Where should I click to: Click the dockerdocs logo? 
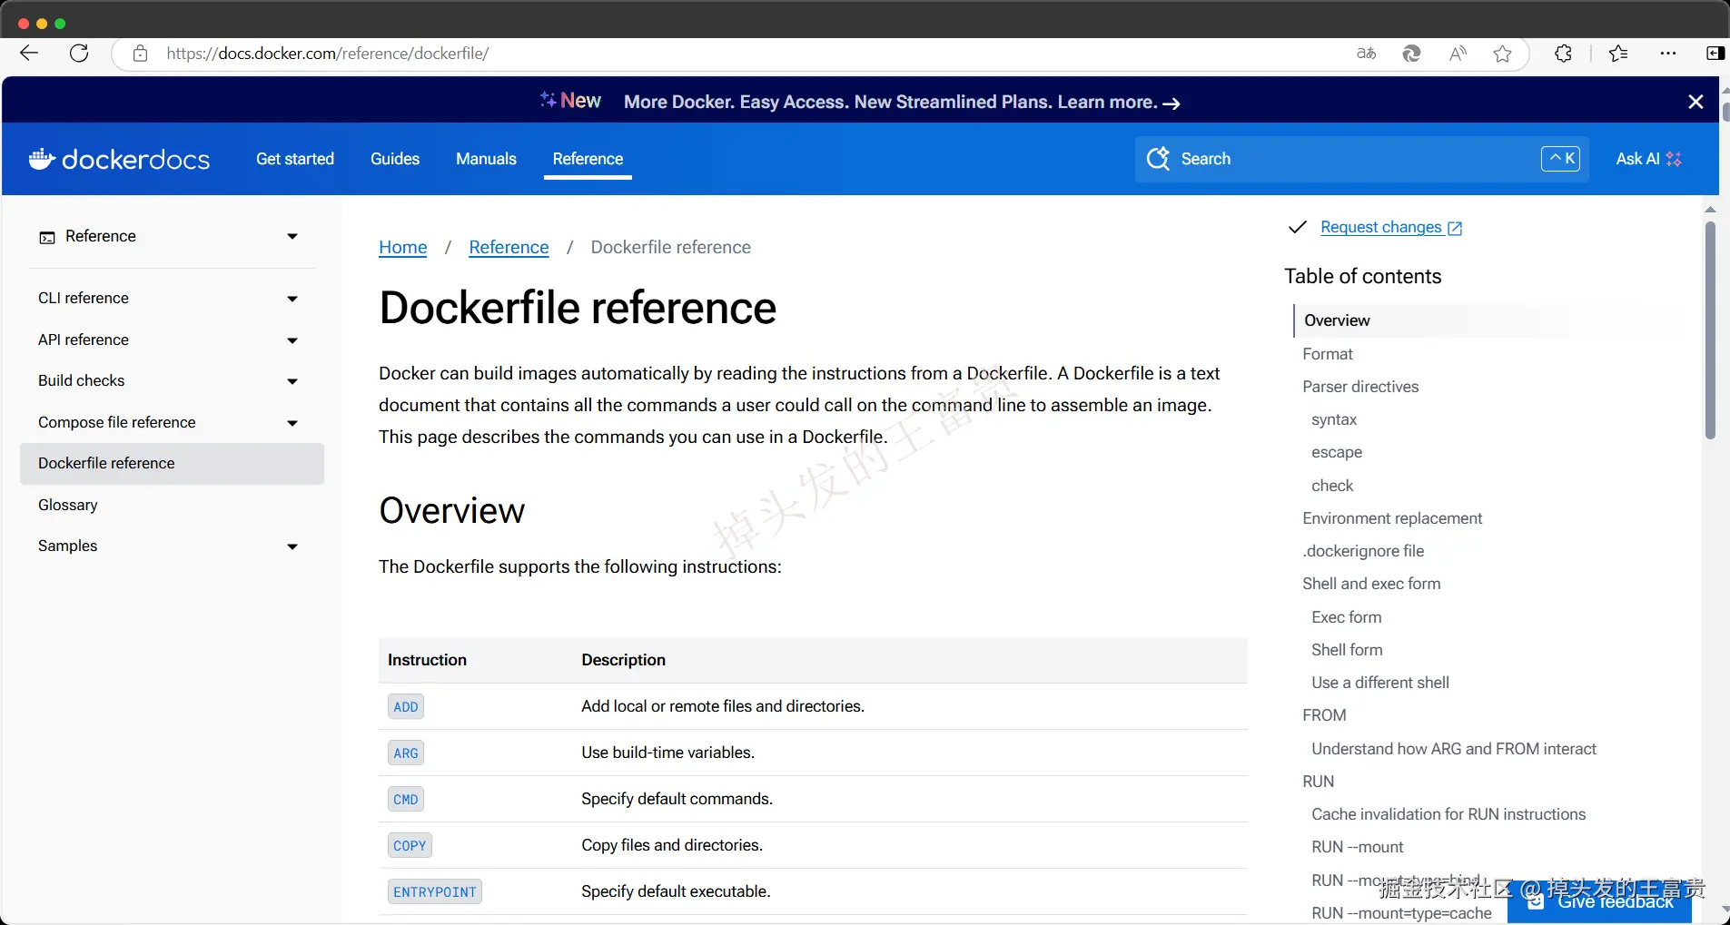120,160
